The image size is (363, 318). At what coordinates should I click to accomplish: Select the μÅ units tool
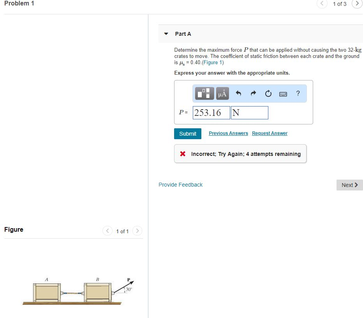tap(222, 93)
